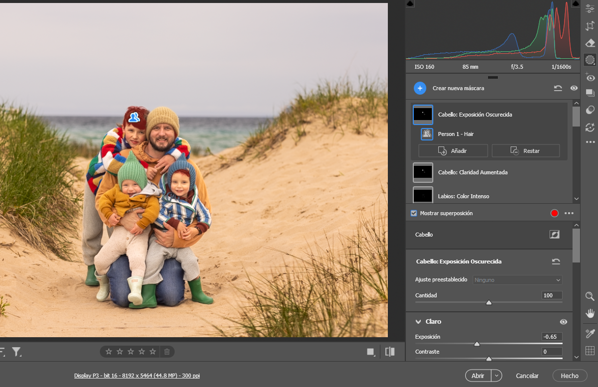Select the Labios: Color Intenso mask
The image size is (598, 387).
(x=463, y=196)
